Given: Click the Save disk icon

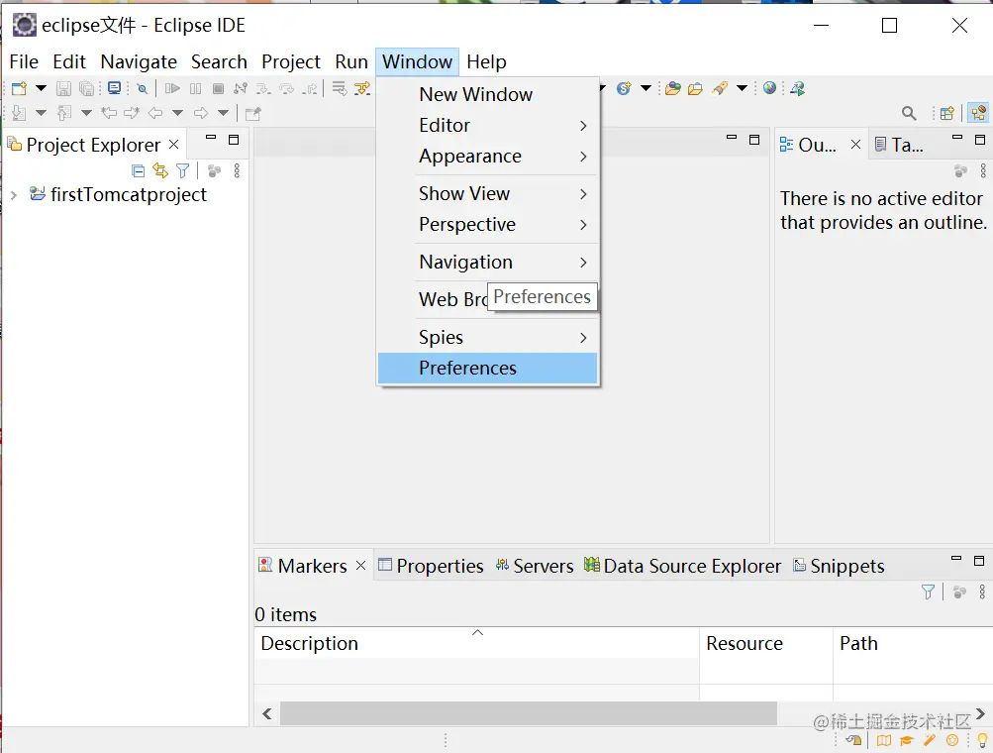Looking at the screenshot, I should (x=64, y=89).
